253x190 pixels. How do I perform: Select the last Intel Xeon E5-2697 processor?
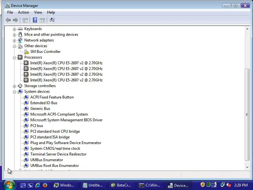(x=66, y=80)
